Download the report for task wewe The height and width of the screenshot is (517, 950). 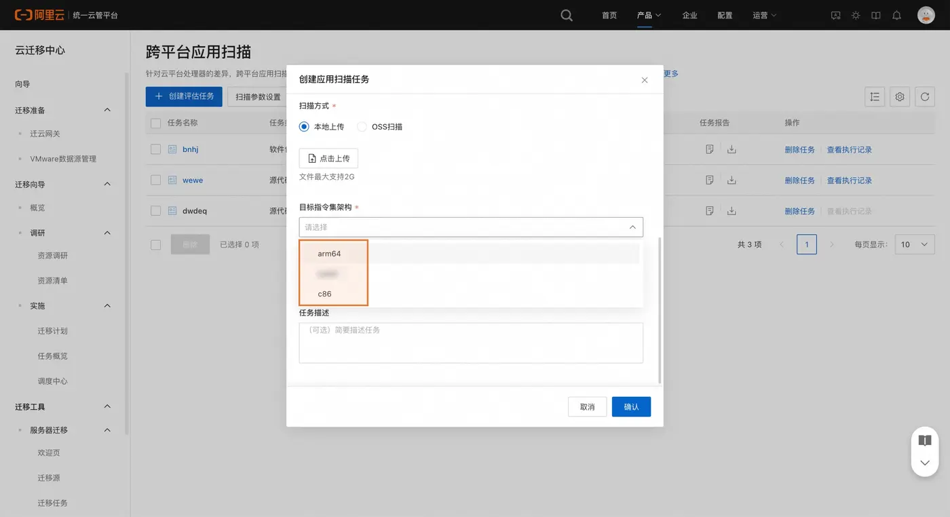731,180
